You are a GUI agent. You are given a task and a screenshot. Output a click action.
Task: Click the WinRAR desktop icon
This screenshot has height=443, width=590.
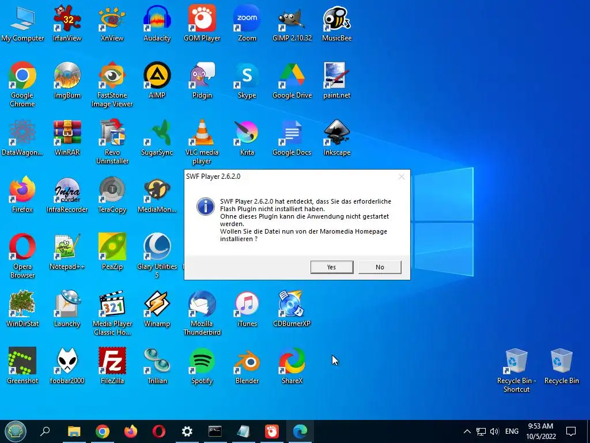pos(67,137)
